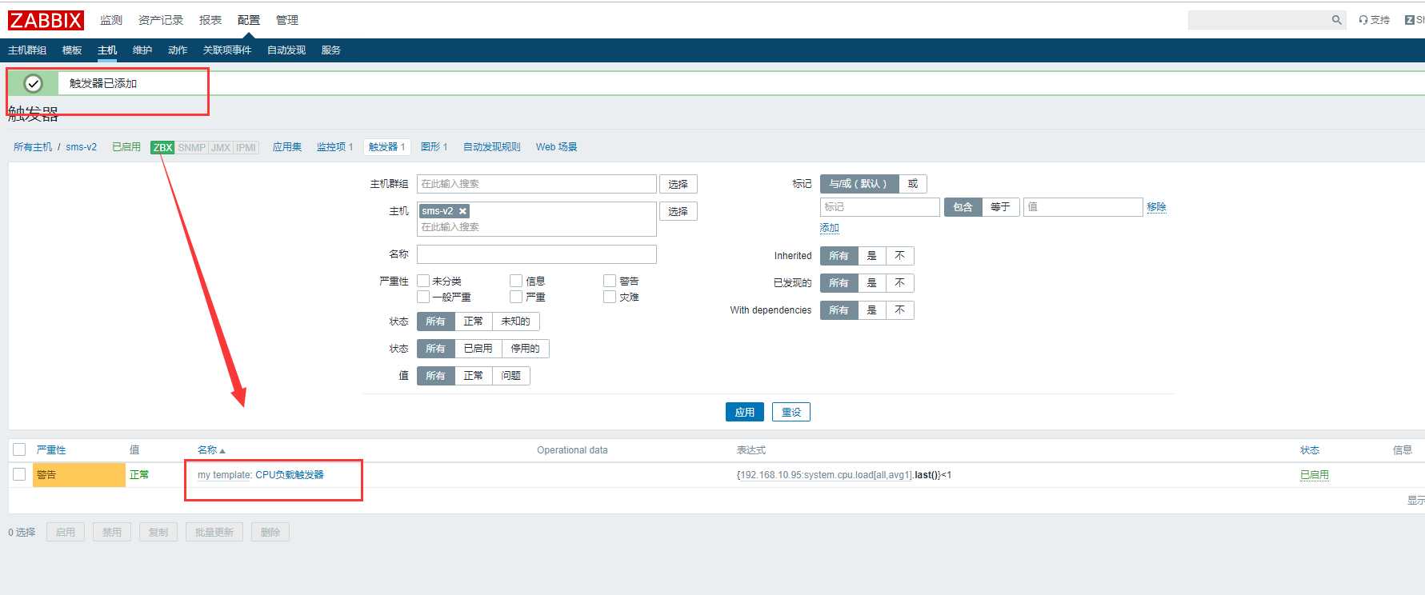Click the IPMI availability badge

pos(246,147)
